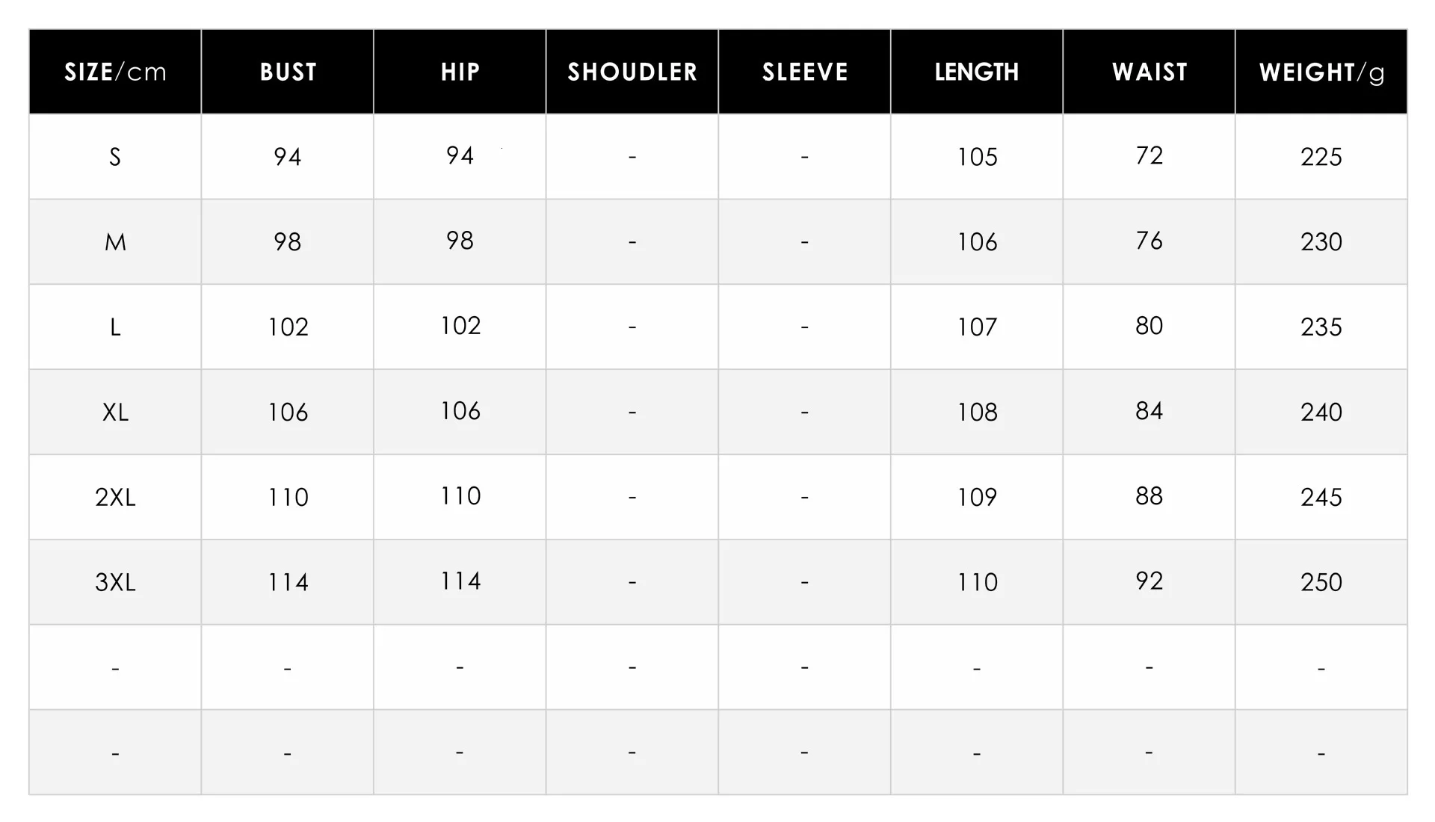
Task: Select the M size row label
Action: 115,242
